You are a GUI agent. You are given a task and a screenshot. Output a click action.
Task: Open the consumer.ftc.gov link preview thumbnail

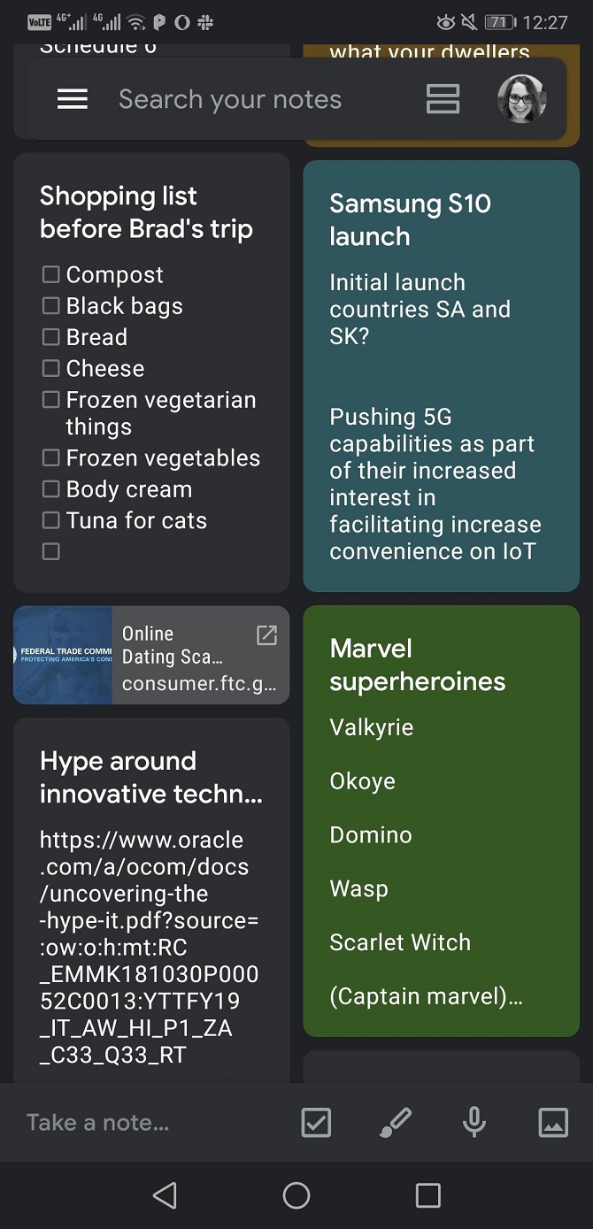click(x=64, y=655)
